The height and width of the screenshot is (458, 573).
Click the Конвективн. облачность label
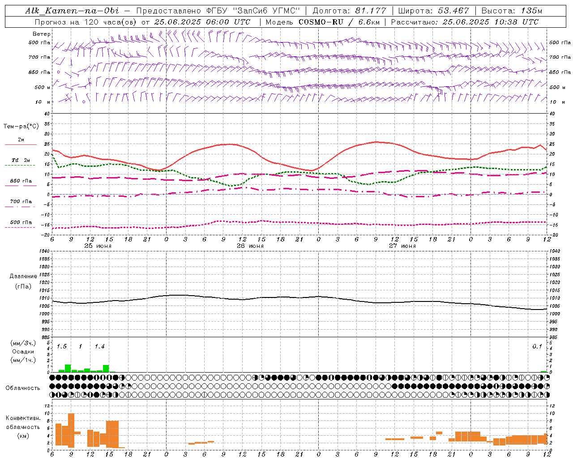[x=23, y=423]
